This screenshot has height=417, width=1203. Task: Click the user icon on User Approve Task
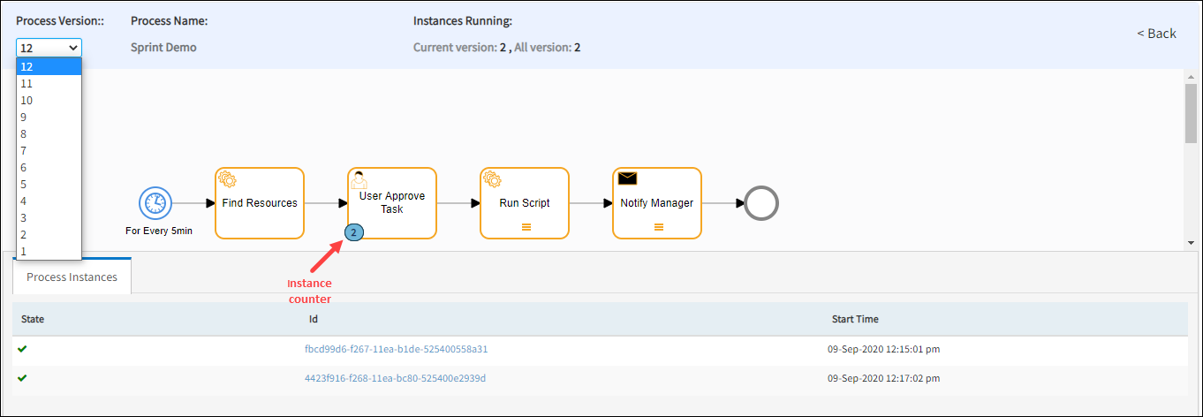tap(359, 179)
